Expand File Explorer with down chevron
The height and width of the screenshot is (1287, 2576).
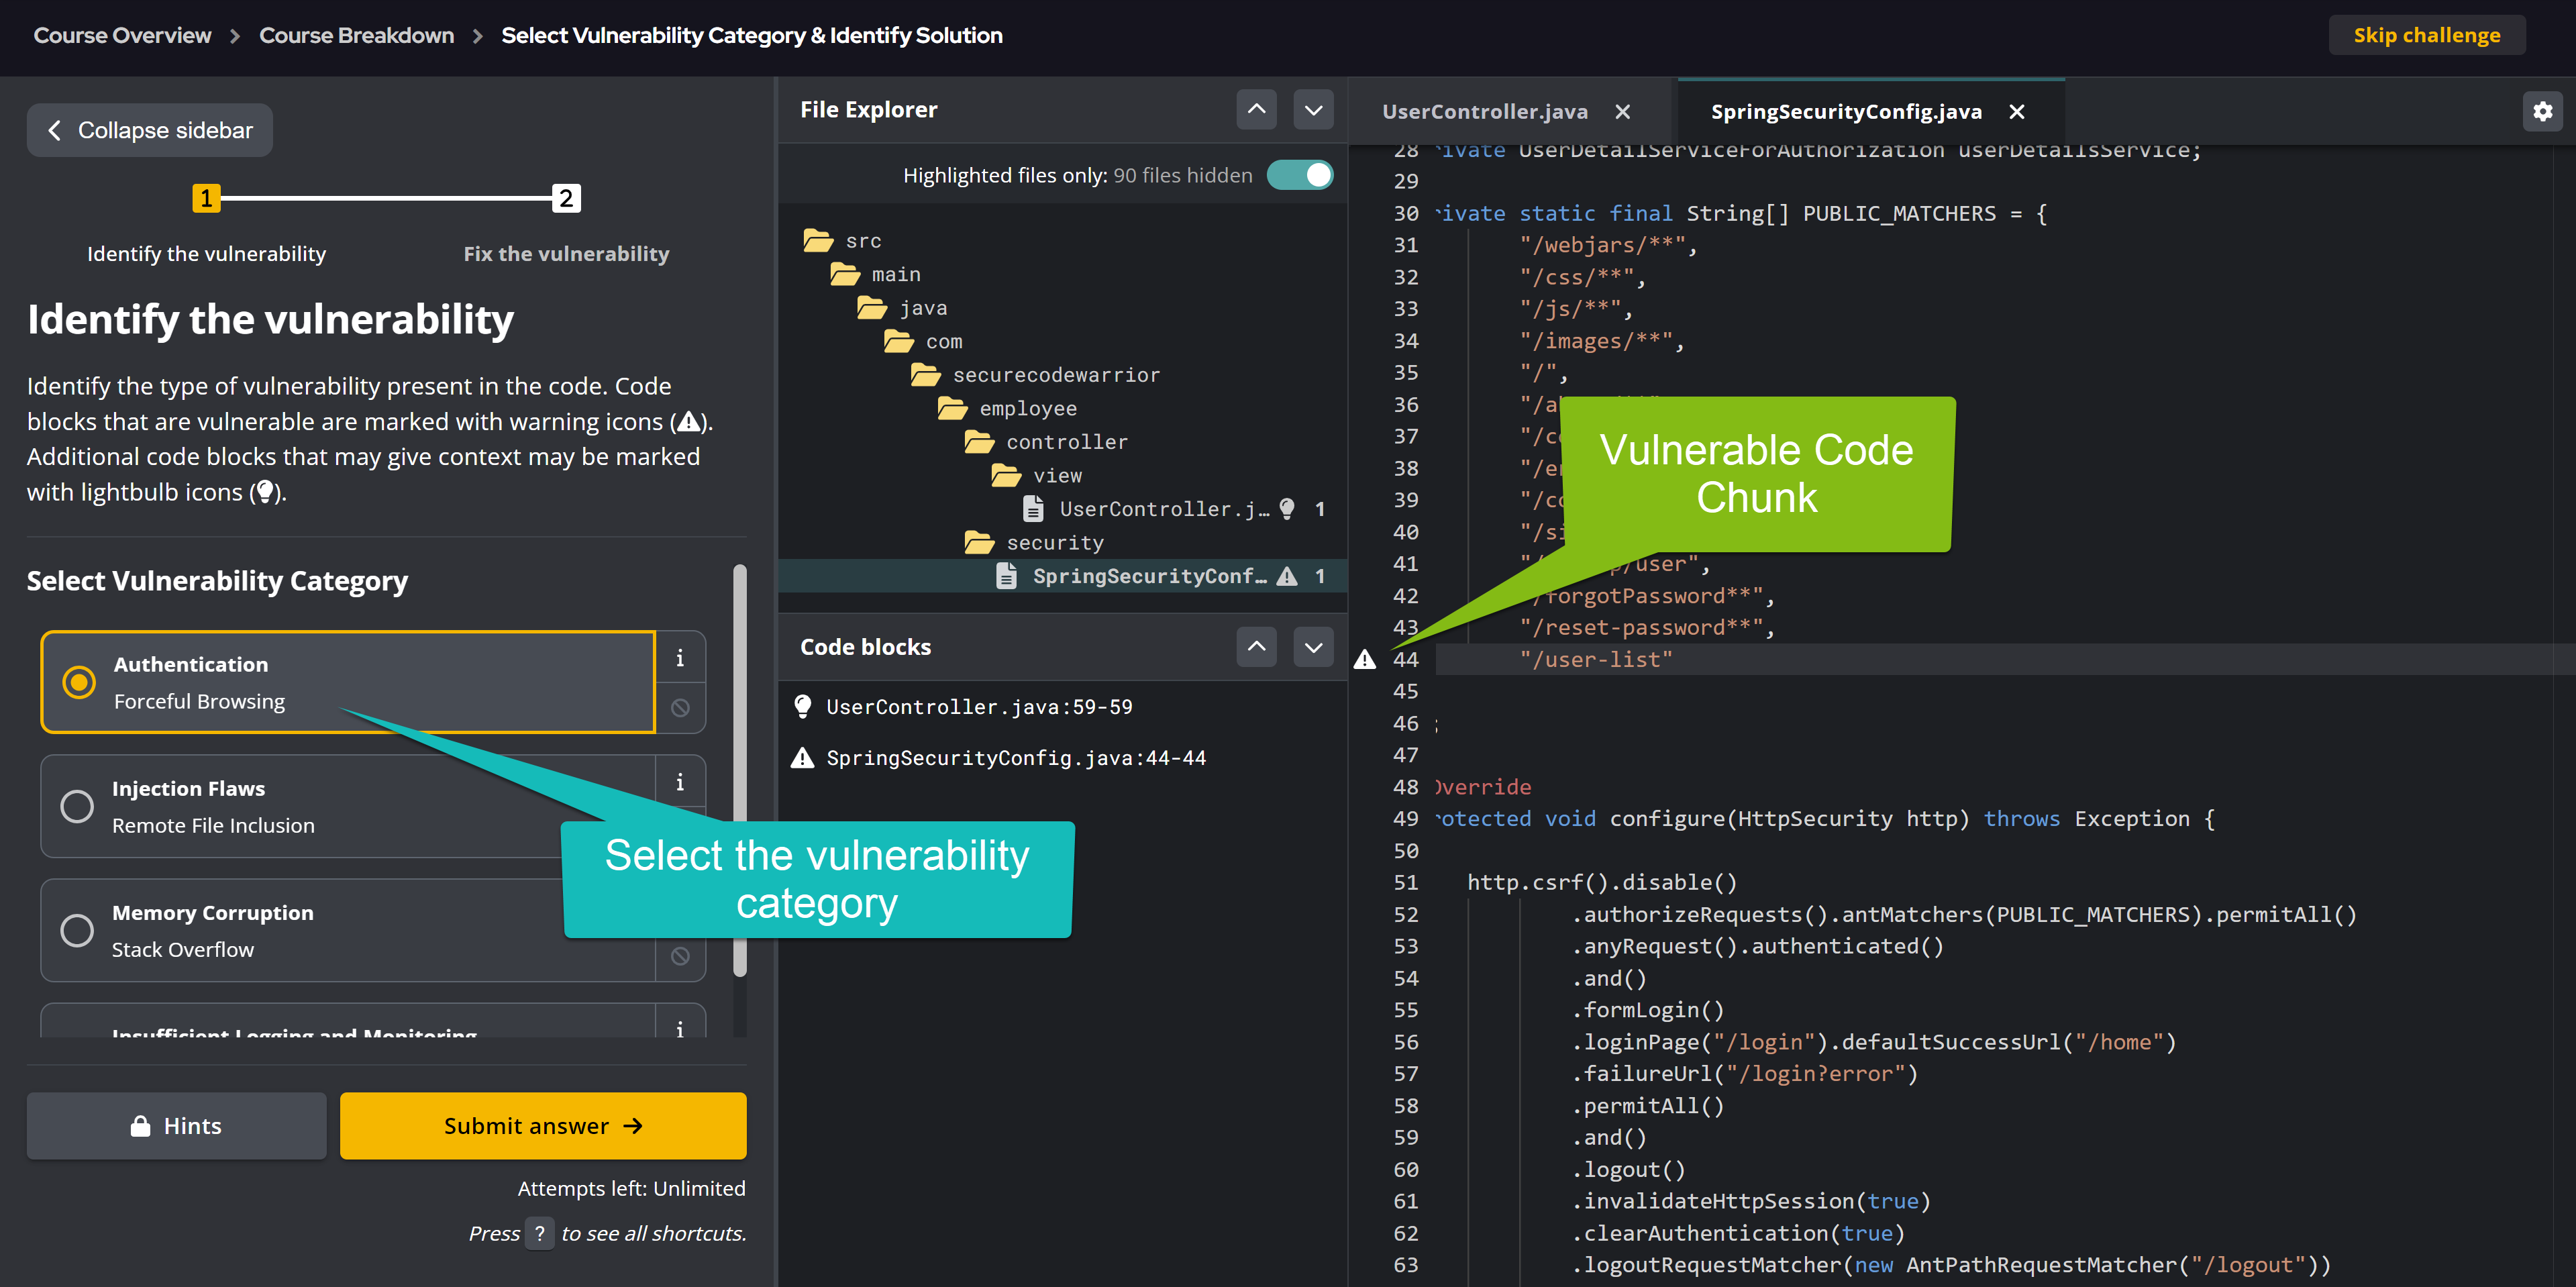(1313, 109)
